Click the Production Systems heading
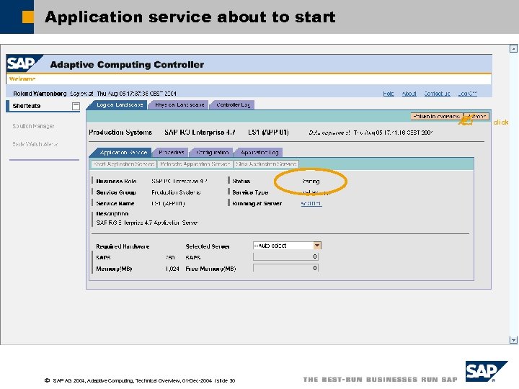This screenshot has height=389, width=519. click(120, 133)
